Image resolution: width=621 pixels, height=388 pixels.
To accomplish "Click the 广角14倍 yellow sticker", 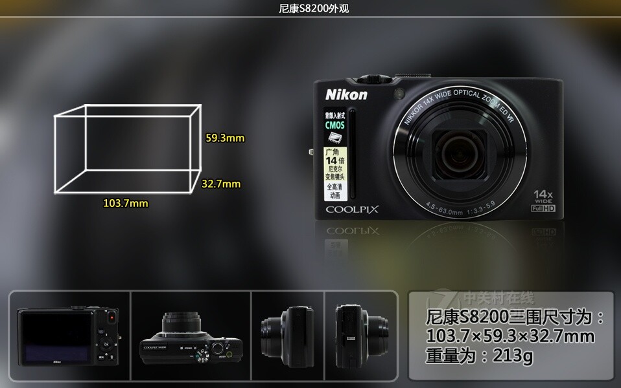I will (x=335, y=164).
